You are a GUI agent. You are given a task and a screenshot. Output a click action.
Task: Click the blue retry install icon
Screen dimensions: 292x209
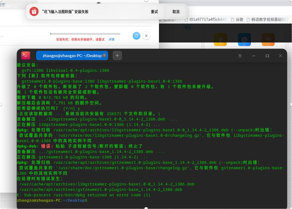click(137, 36)
